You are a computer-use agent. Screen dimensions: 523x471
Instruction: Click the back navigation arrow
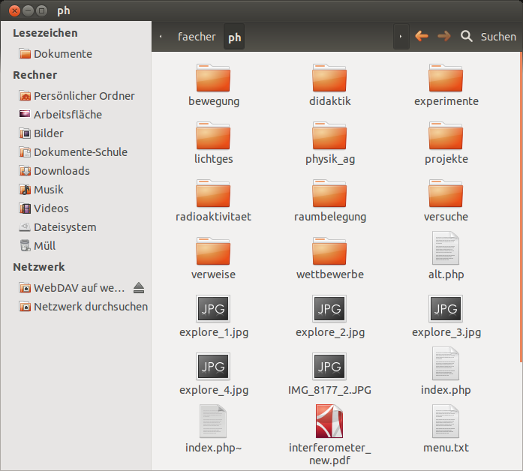(422, 36)
